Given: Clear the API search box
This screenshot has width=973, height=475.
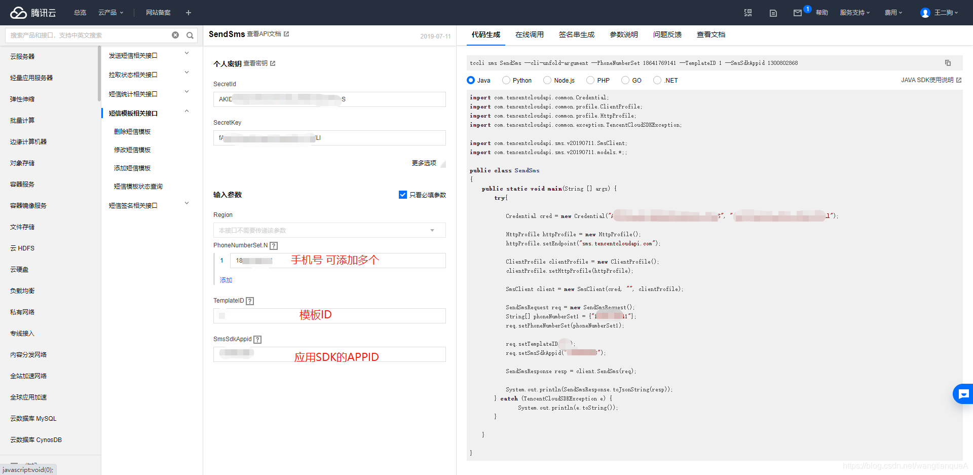Looking at the screenshot, I should point(175,35).
